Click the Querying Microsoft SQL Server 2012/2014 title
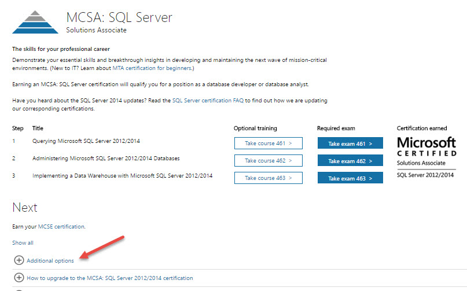 pos(86,141)
